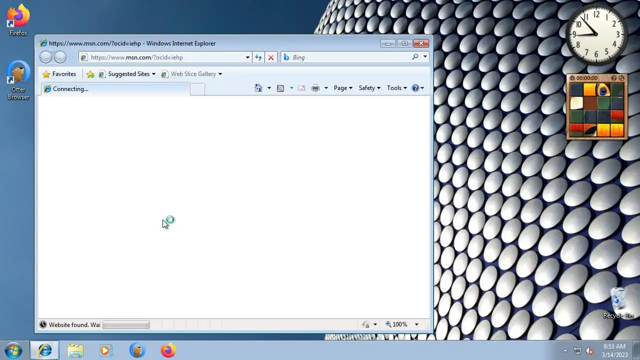Open the Favorites center
The width and height of the screenshot is (640, 360).
pos(59,74)
